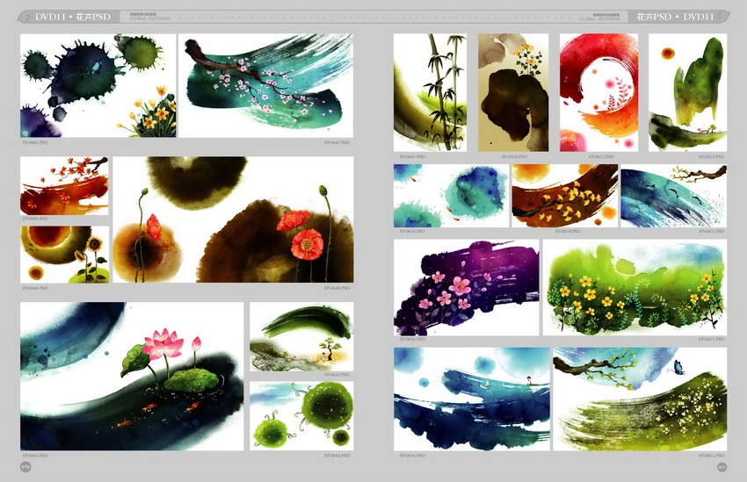
Task: Click the DVD11 花卉PSD header on the left page
Action: tap(73, 17)
